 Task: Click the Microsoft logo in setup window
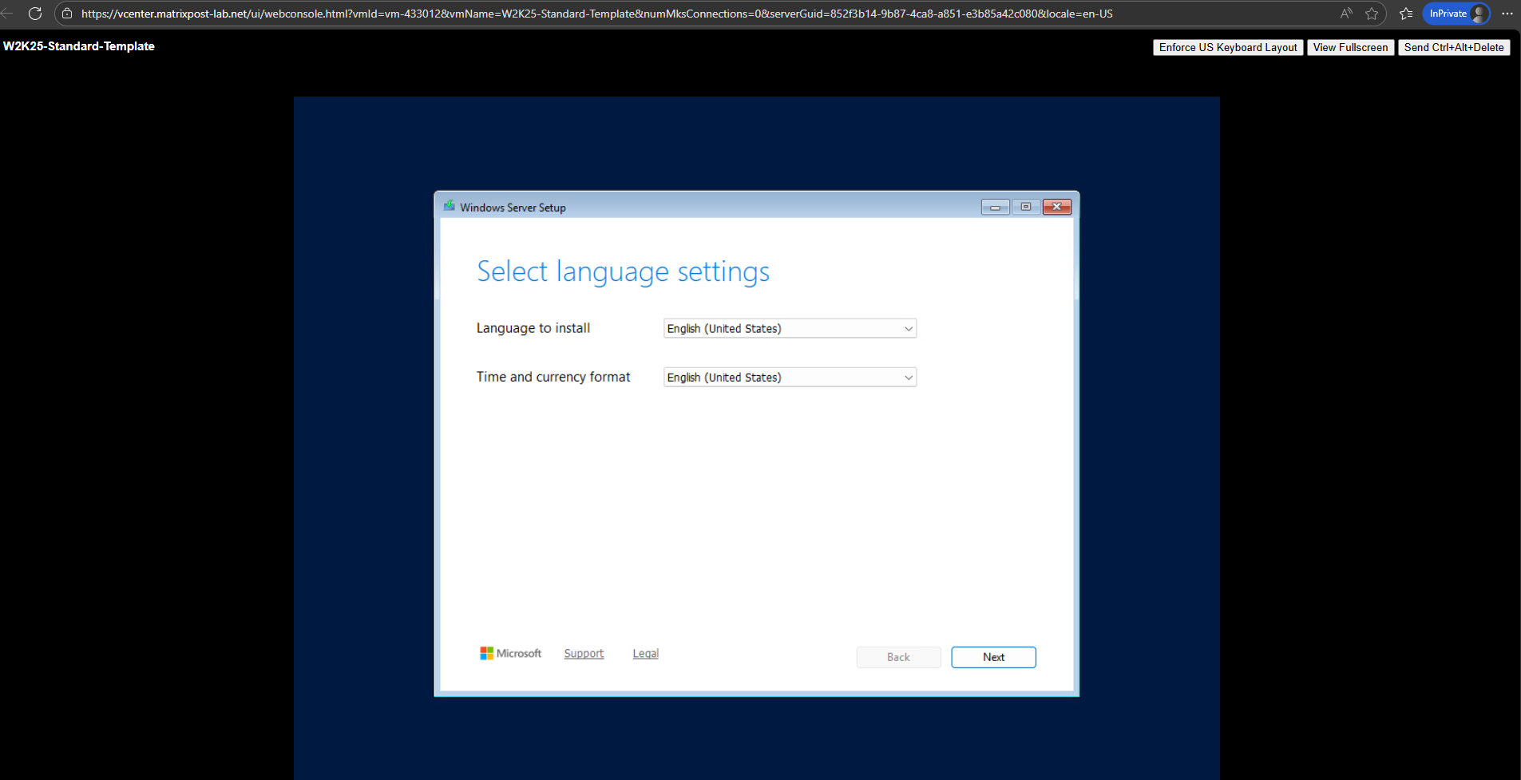510,653
